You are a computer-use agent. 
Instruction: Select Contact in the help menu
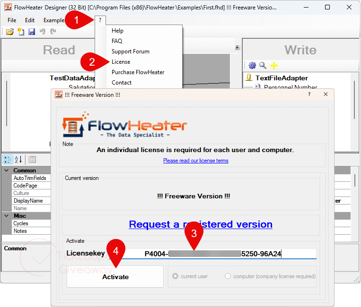pyautogui.click(x=122, y=83)
